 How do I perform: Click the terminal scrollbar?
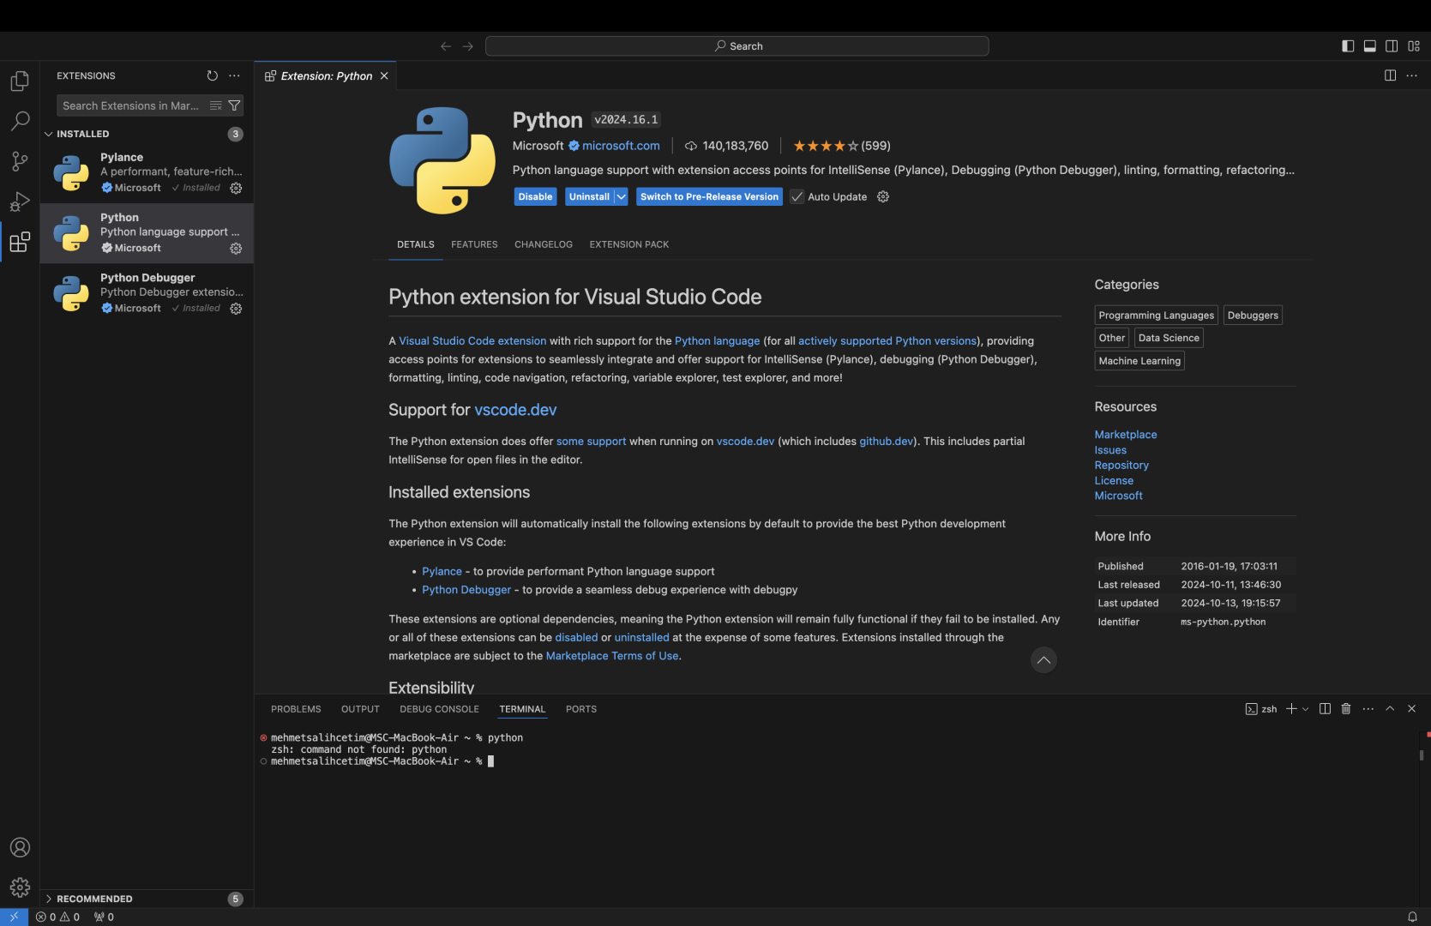[x=1421, y=755]
